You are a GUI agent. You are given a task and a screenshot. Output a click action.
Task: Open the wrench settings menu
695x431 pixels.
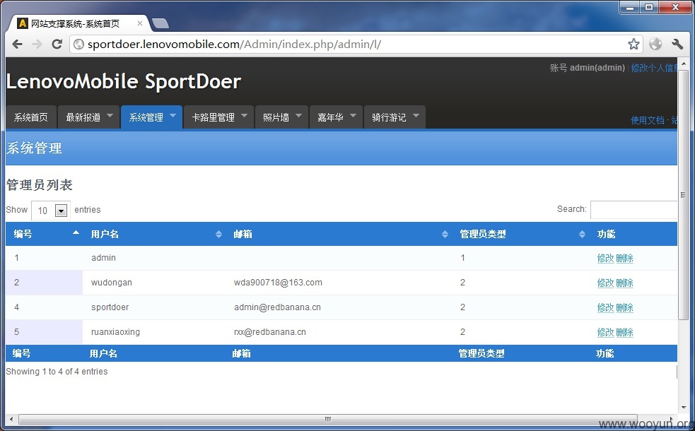click(x=677, y=44)
